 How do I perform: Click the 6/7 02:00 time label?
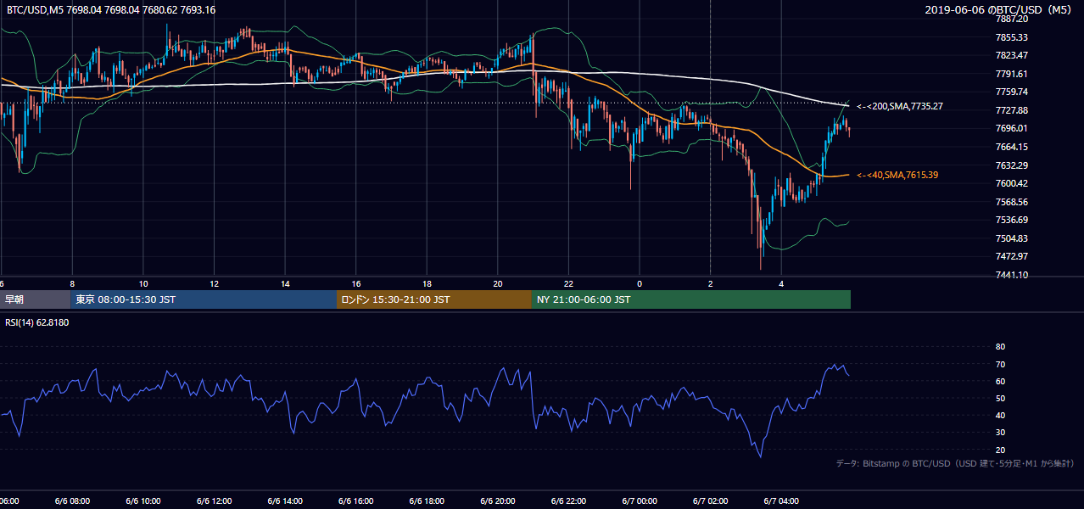click(x=710, y=501)
